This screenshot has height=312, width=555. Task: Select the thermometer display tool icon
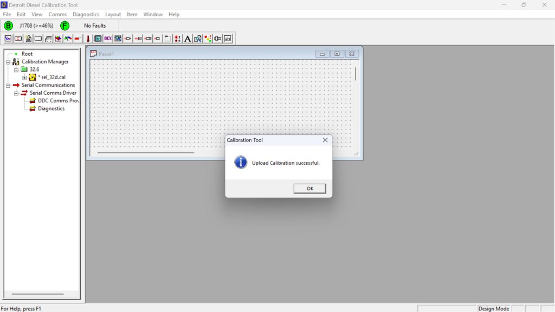pos(88,38)
